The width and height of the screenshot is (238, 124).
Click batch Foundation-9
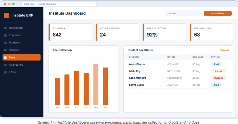point(174,78)
